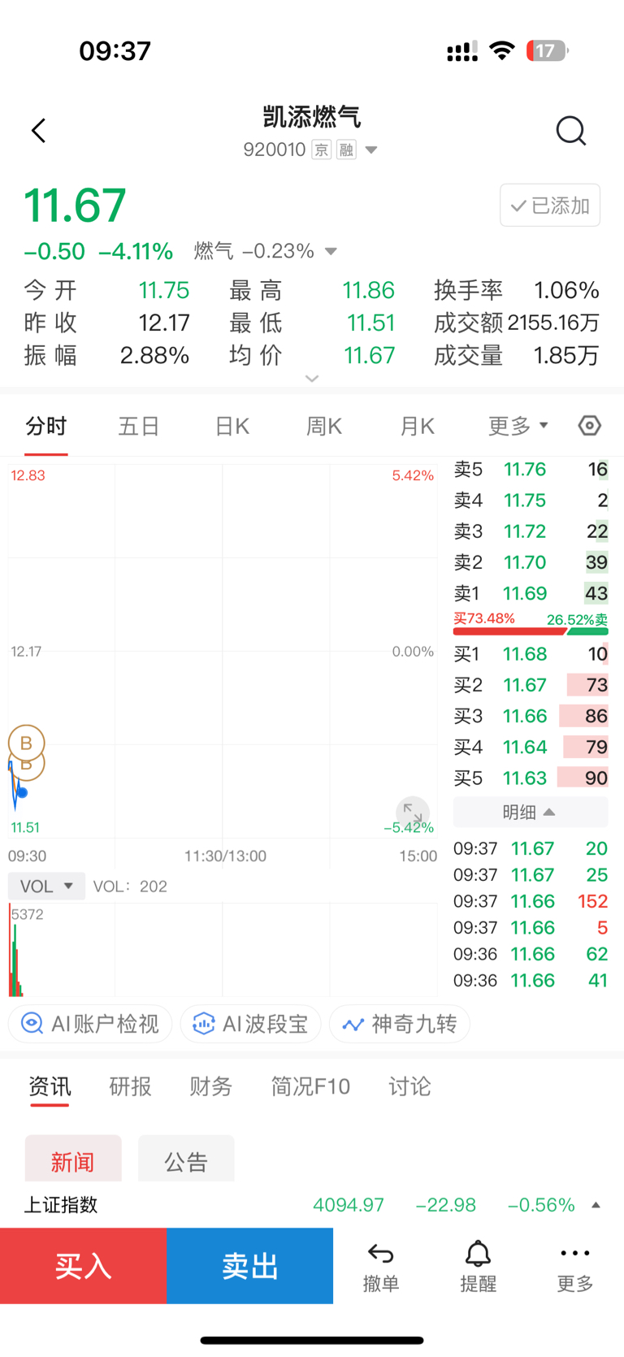
Task: Tap the AI波段宝 robot icon
Action: point(203,1024)
